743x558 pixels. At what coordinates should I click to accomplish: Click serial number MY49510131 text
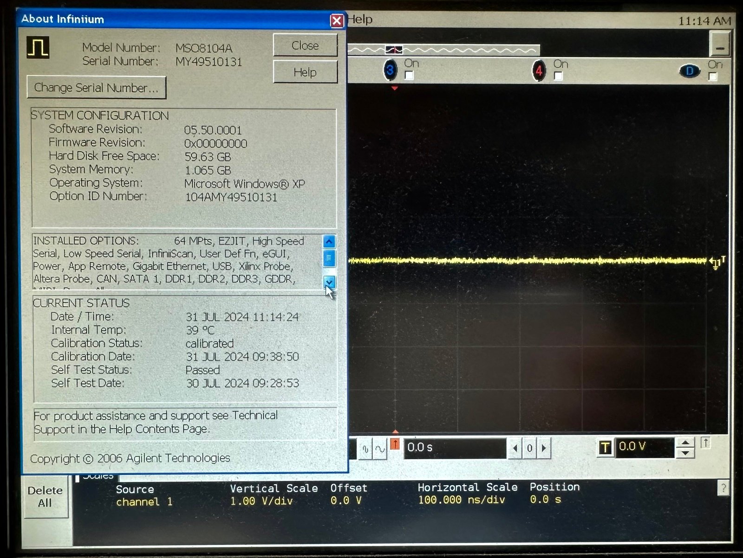[209, 62]
